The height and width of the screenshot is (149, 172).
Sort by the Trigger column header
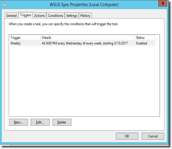point(25,38)
